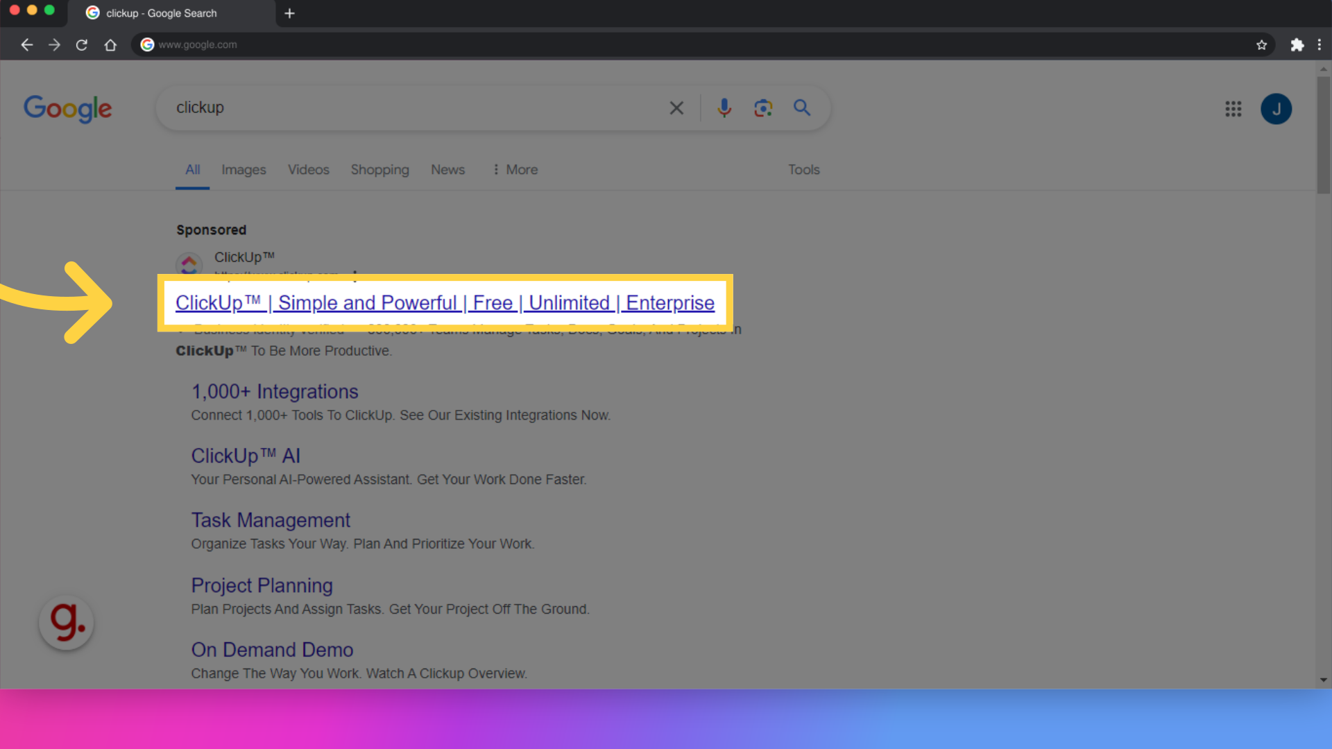
Task: Click 'Connect 1,000+ Tools To ClickUp' description
Action: click(x=401, y=415)
